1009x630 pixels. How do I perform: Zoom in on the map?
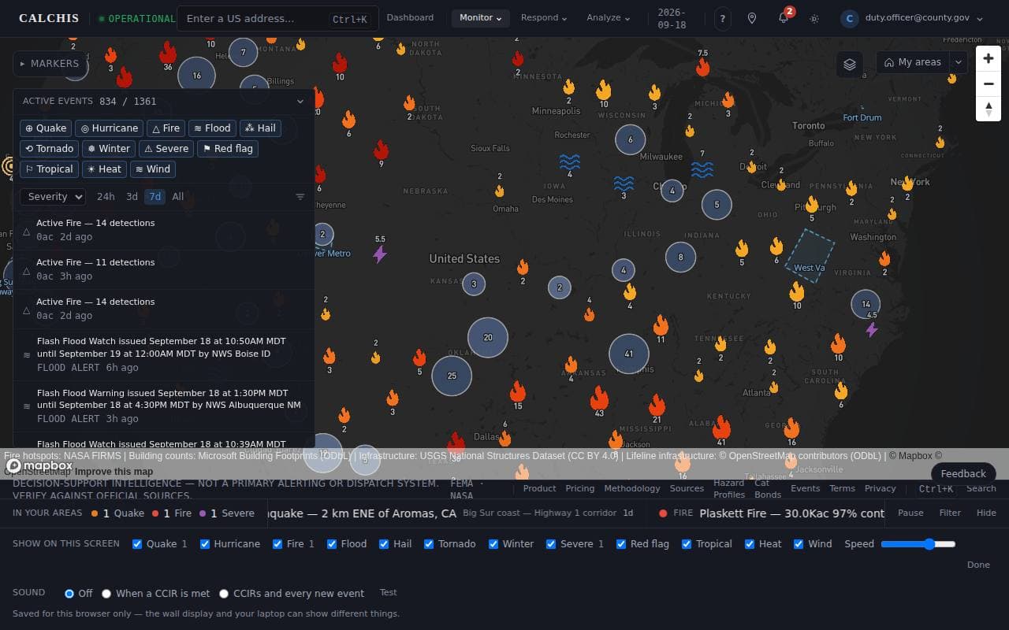(989, 58)
